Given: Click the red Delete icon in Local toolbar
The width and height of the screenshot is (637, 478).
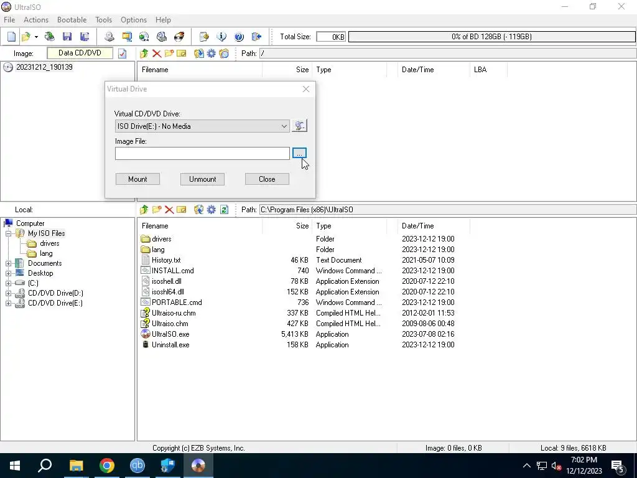Looking at the screenshot, I should 169,210.
